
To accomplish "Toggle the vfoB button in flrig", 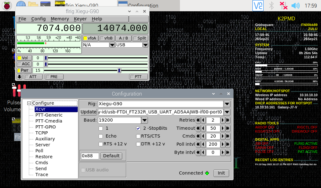I will (107, 38).
